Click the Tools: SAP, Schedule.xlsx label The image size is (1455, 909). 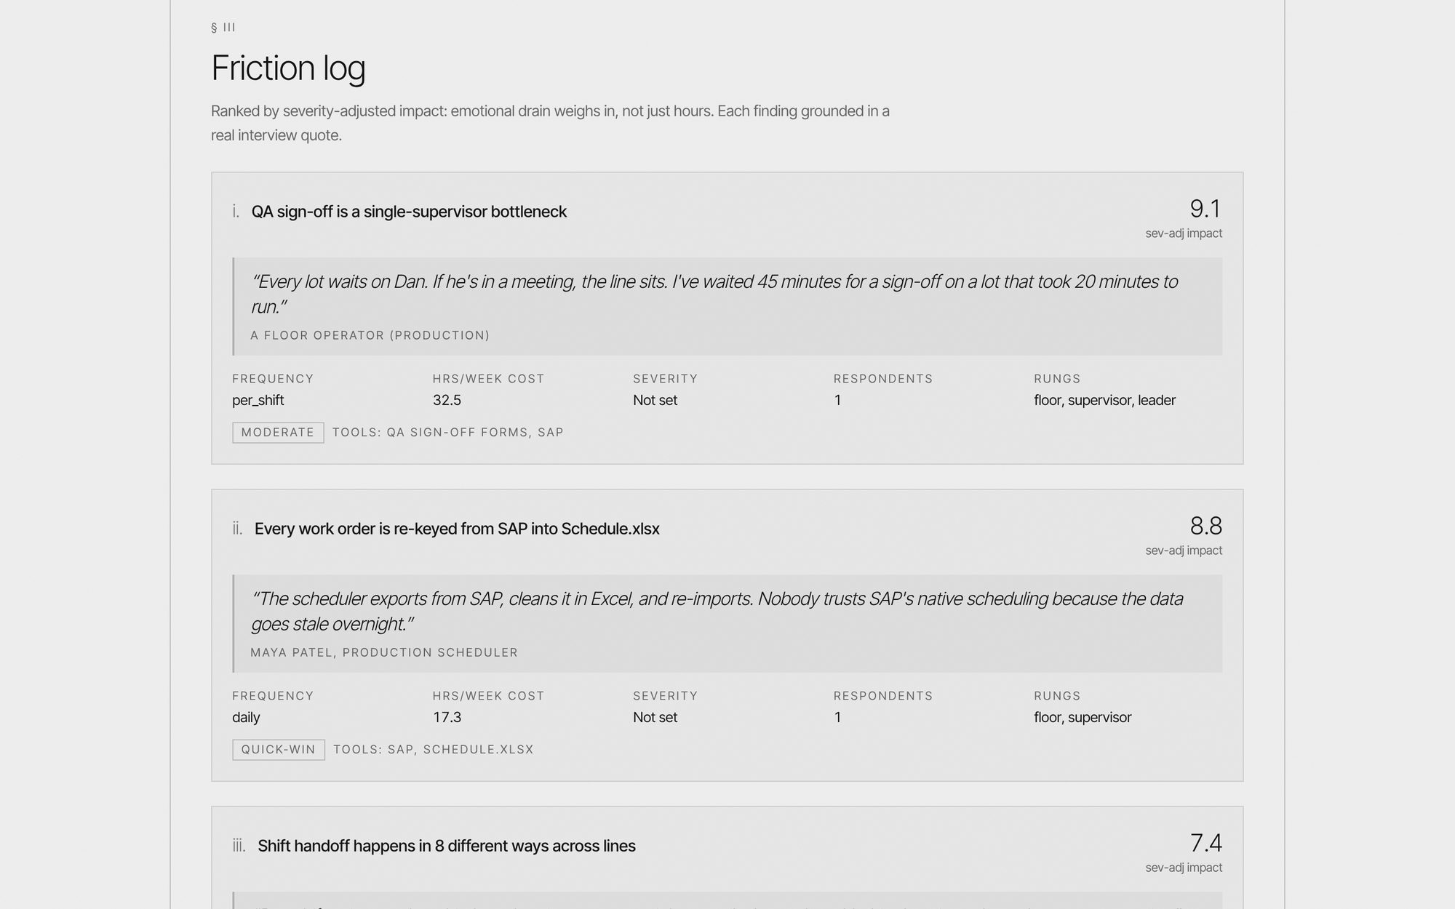point(434,750)
